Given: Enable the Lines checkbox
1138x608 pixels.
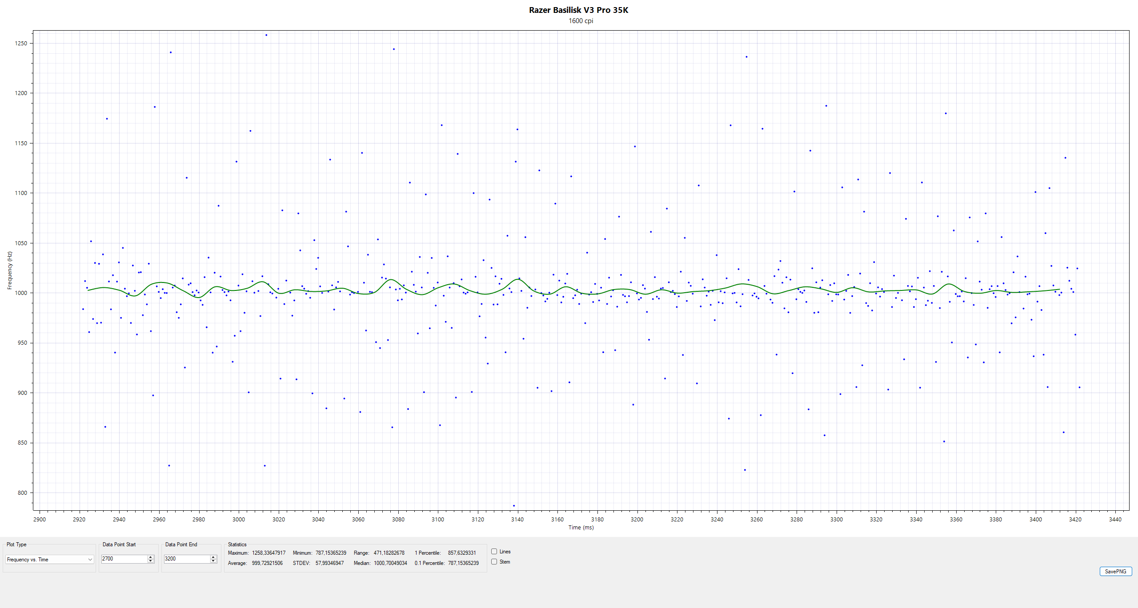Looking at the screenshot, I should pos(494,552).
